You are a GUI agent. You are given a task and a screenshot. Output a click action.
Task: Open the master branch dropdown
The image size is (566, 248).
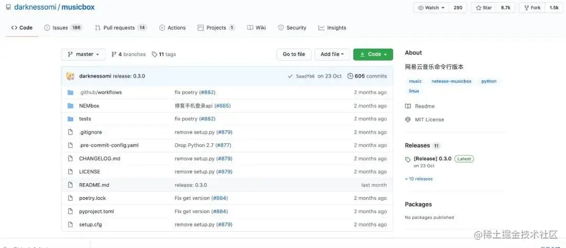(83, 54)
